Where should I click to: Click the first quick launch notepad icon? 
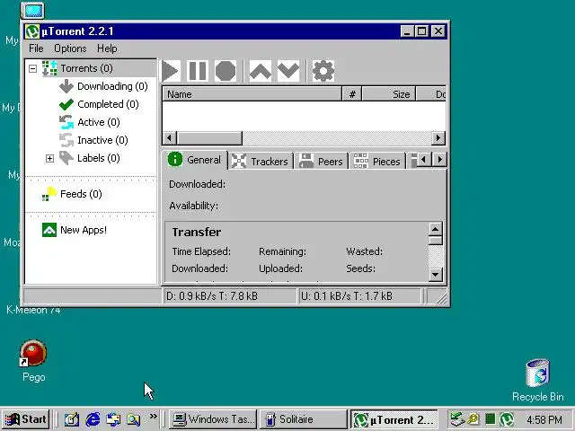click(72, 419)
